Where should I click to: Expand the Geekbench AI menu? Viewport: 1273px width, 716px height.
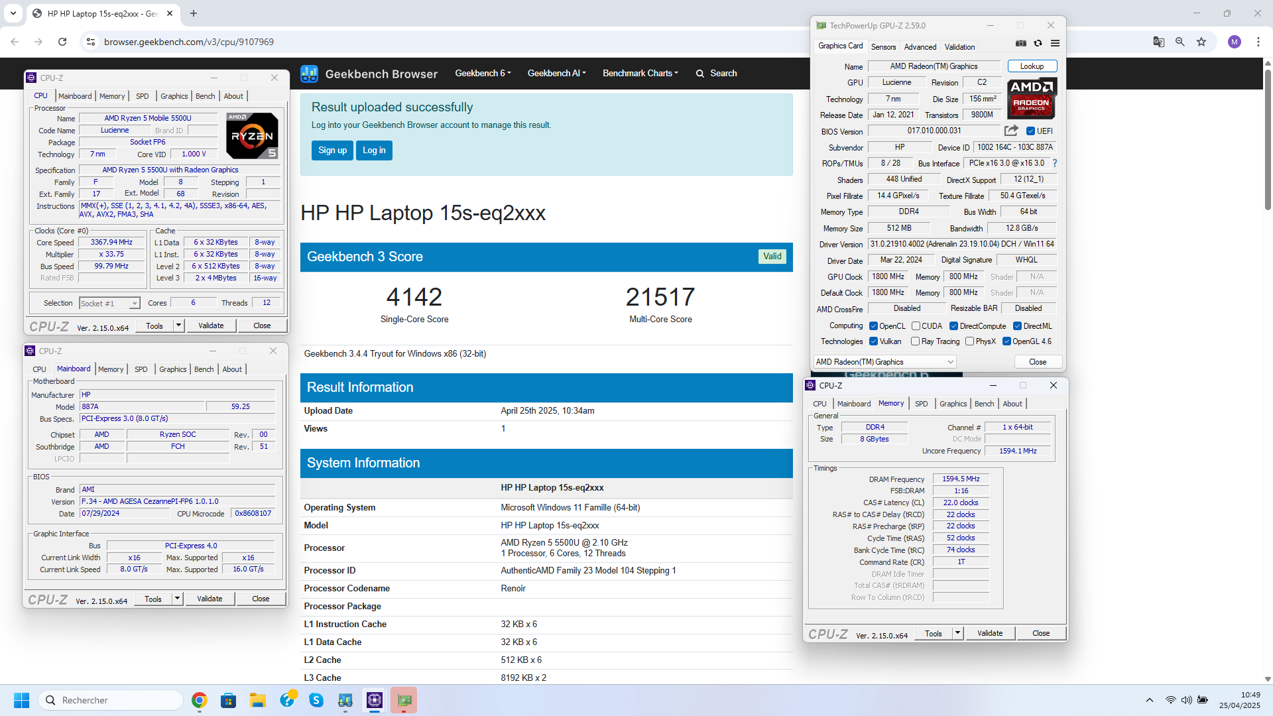(x=556, y=74)
